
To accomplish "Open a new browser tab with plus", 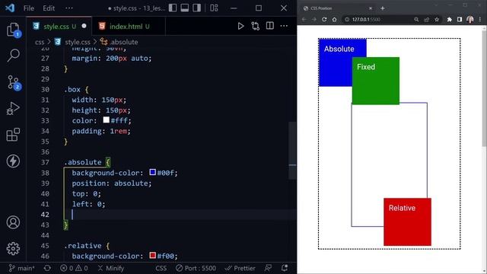I will [383, 8].
